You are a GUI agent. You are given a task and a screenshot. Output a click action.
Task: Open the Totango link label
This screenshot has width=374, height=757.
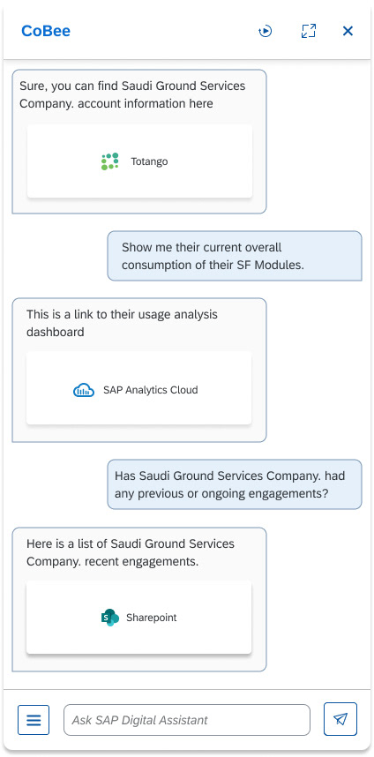(x=149, y=161)
